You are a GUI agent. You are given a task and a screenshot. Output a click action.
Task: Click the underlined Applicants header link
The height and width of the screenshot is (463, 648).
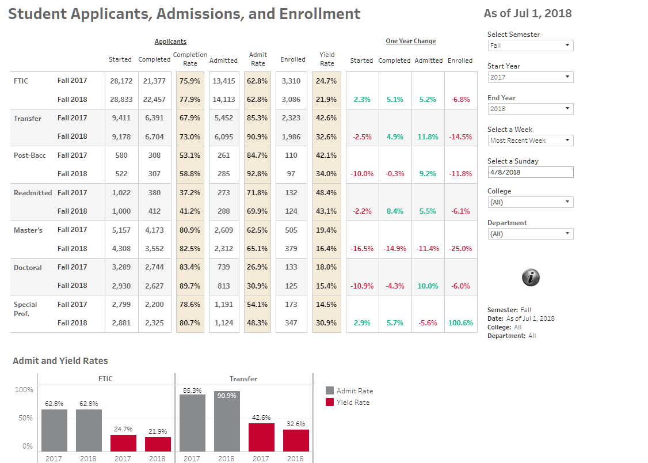[170, 41]
